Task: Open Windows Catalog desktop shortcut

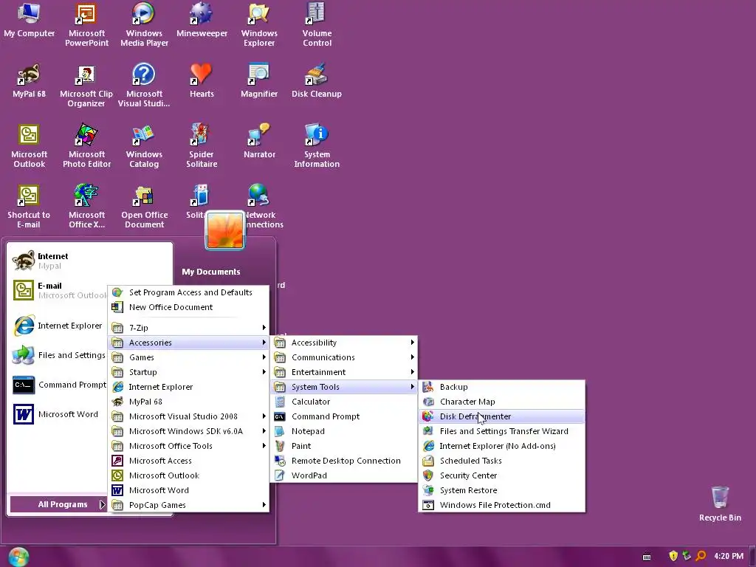Action: 144,146
